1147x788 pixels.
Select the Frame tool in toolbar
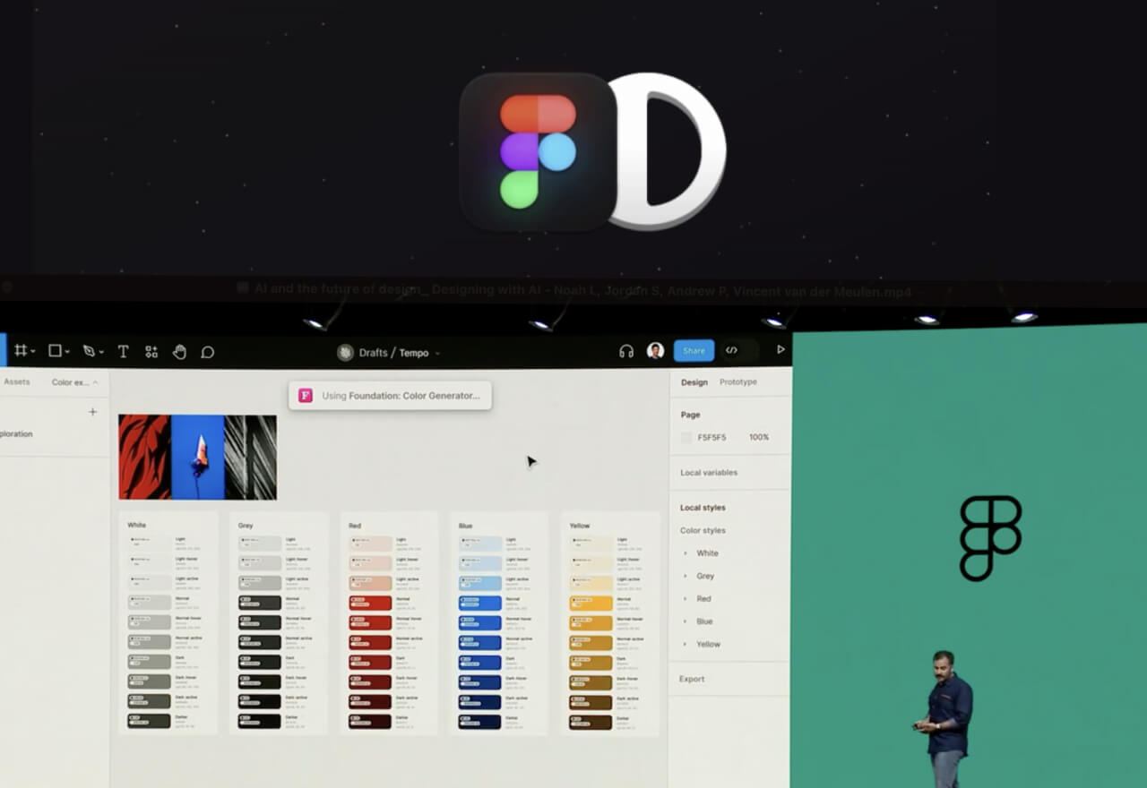[x=21, y=352]
